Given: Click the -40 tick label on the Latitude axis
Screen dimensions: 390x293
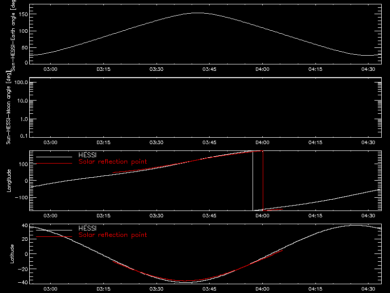Looking at the screenshot, I should coord(23,283).
